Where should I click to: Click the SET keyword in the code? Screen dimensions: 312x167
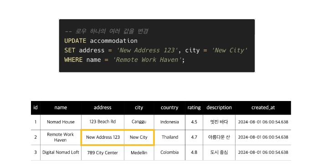click(x=70, y=51)
